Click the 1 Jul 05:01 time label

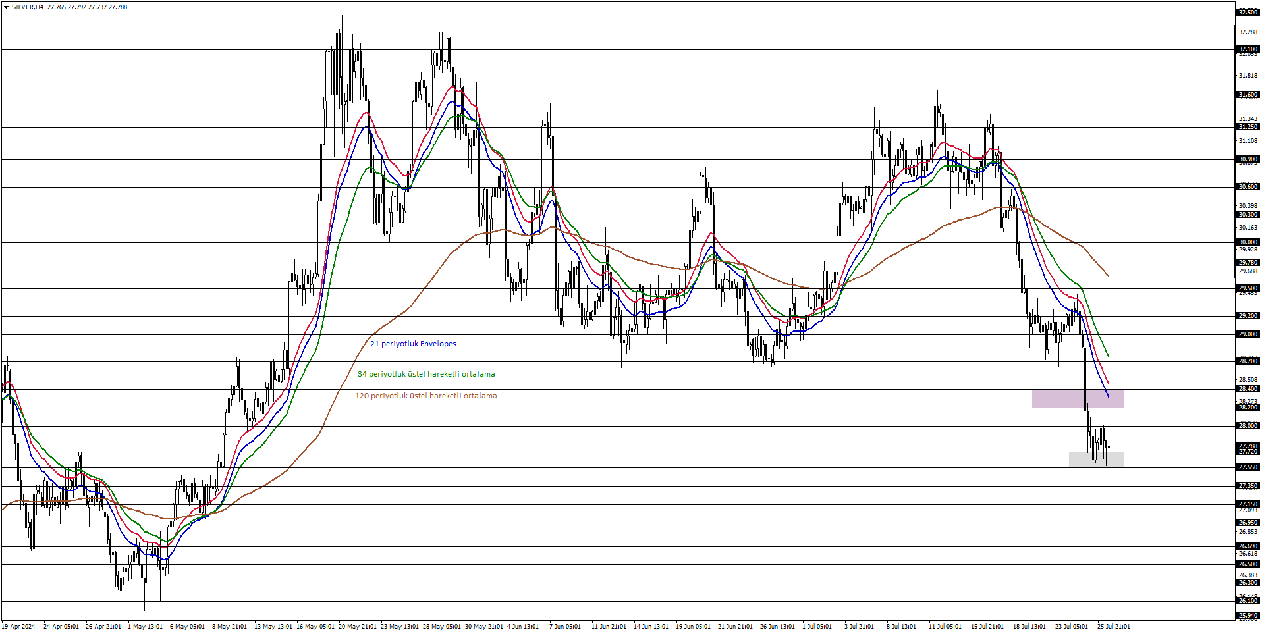click(817, 627)
